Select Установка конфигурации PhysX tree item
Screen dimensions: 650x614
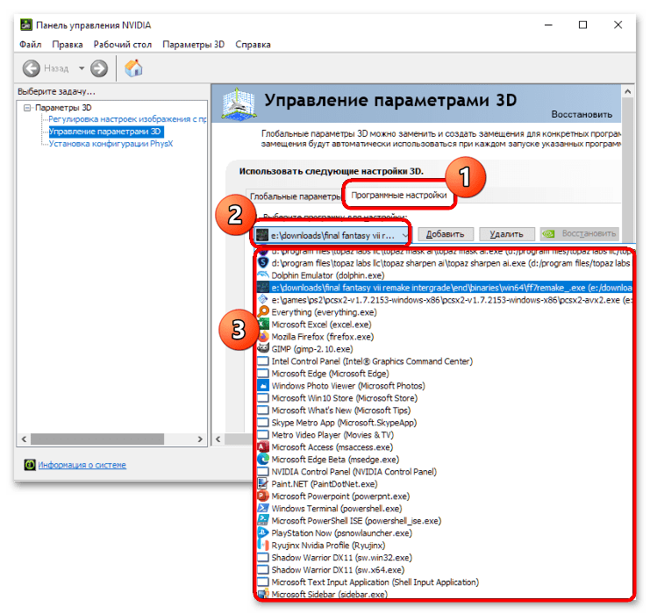111,144
